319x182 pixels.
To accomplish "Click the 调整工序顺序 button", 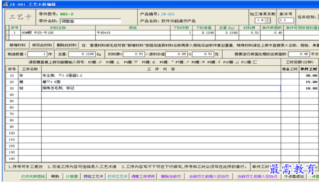I will click(143, 176).
